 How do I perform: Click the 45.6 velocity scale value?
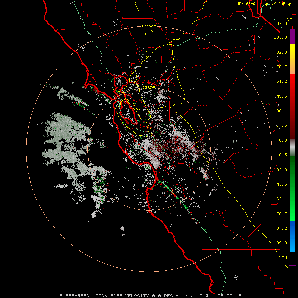[282, 96]
